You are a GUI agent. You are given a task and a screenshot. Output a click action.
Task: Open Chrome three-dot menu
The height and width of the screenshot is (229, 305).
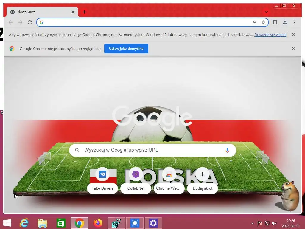tap(294, 22)
